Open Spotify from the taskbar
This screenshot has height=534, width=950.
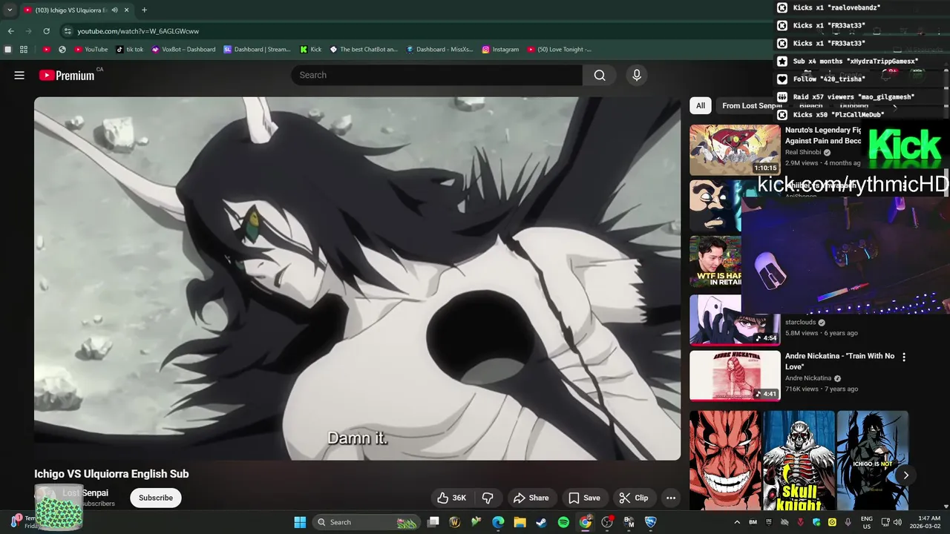coord(563,522)
